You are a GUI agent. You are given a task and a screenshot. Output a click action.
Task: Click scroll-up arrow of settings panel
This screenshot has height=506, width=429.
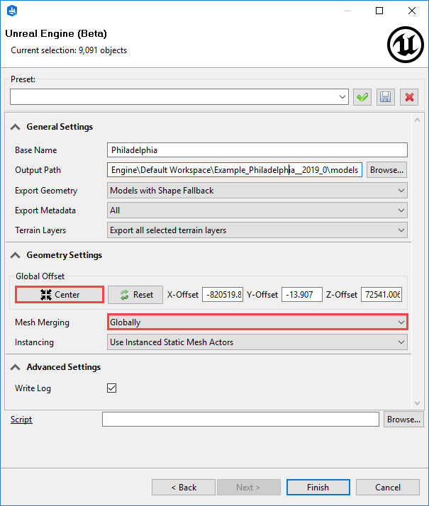point(418,120)
